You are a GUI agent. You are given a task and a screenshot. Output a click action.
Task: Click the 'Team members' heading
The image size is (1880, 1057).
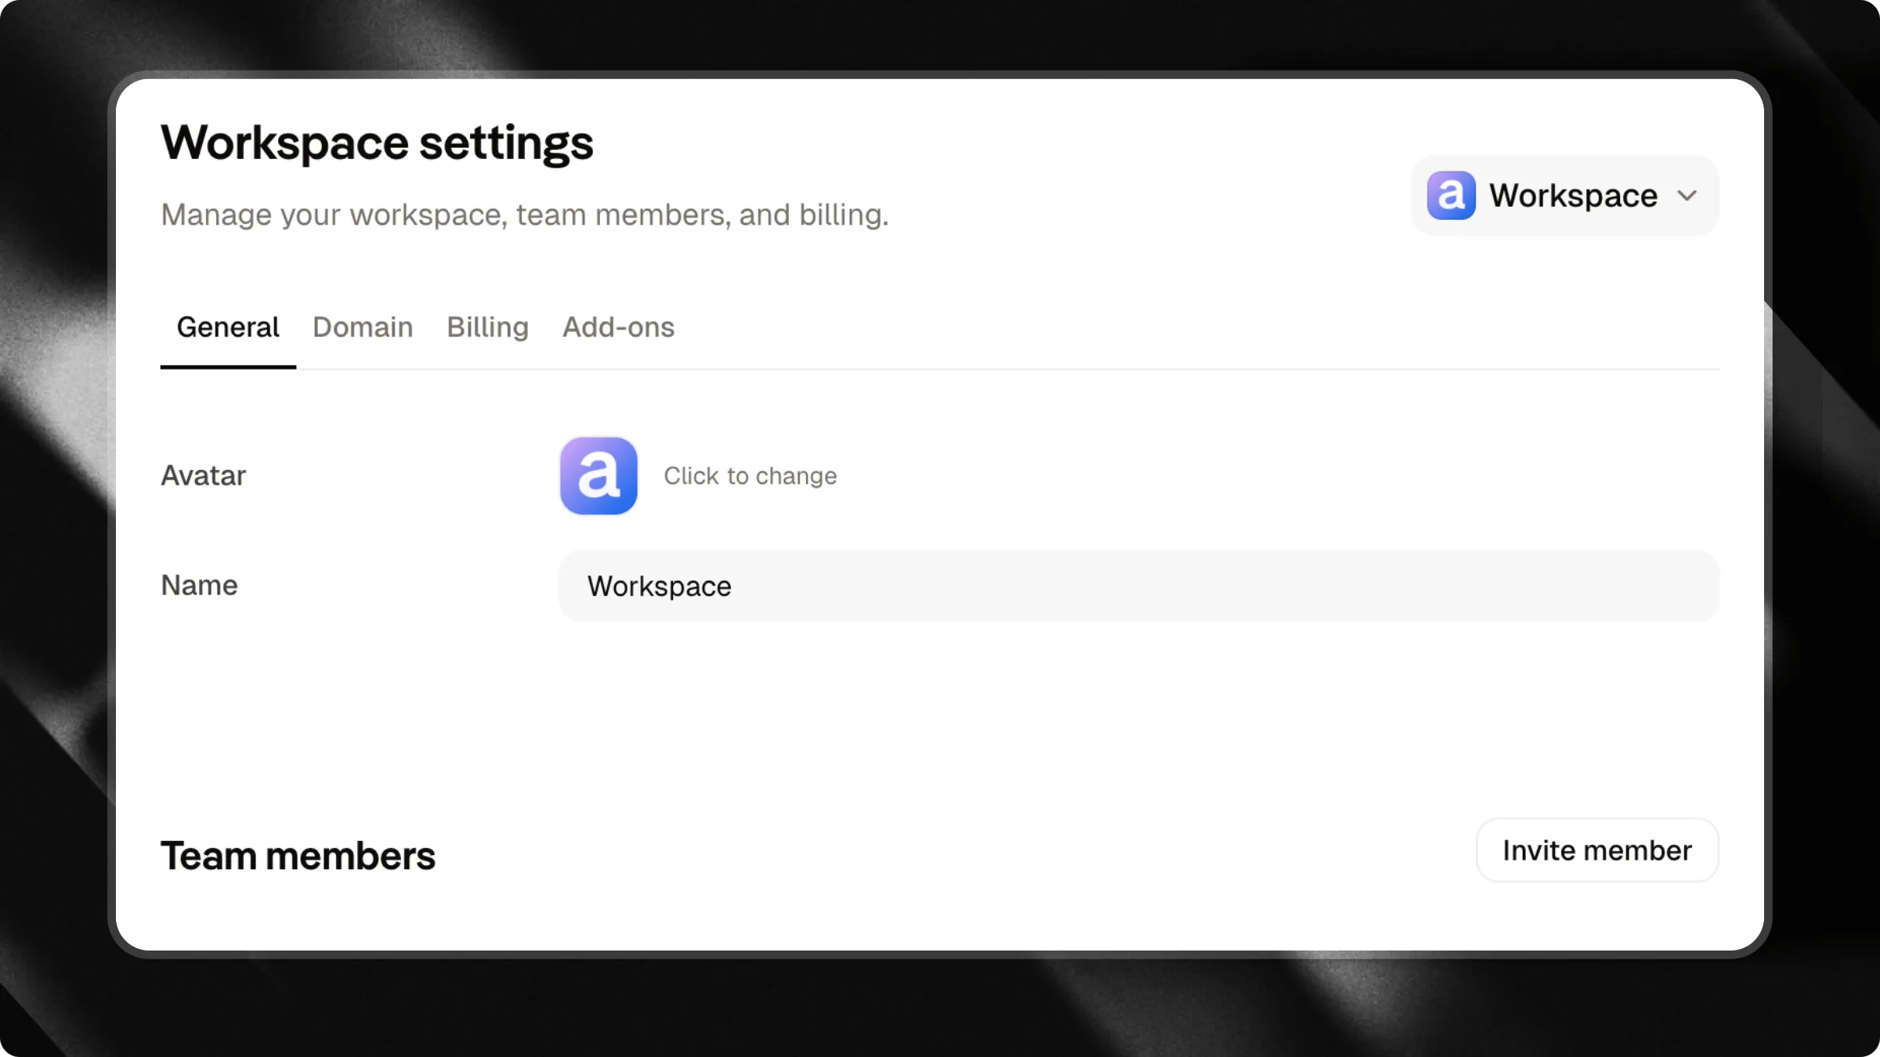tap(298, 856)
